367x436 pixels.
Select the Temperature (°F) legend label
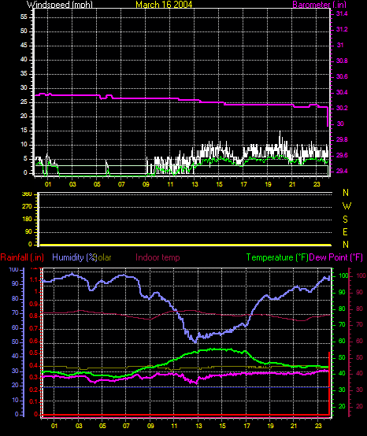(x=277, y=257)
